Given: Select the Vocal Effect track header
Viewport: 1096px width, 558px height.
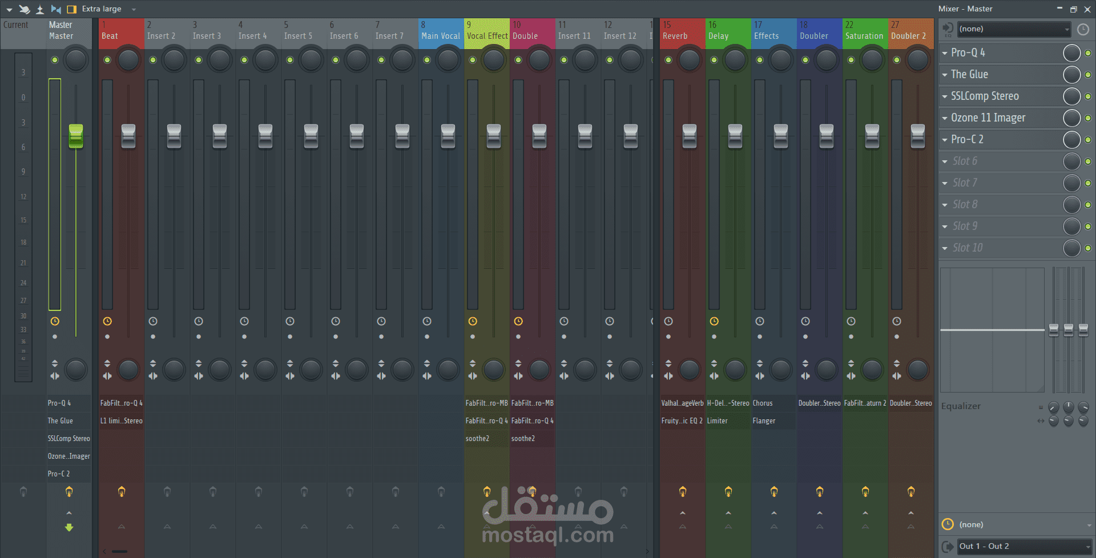Looking at the screenshot, I should [486, 33].
